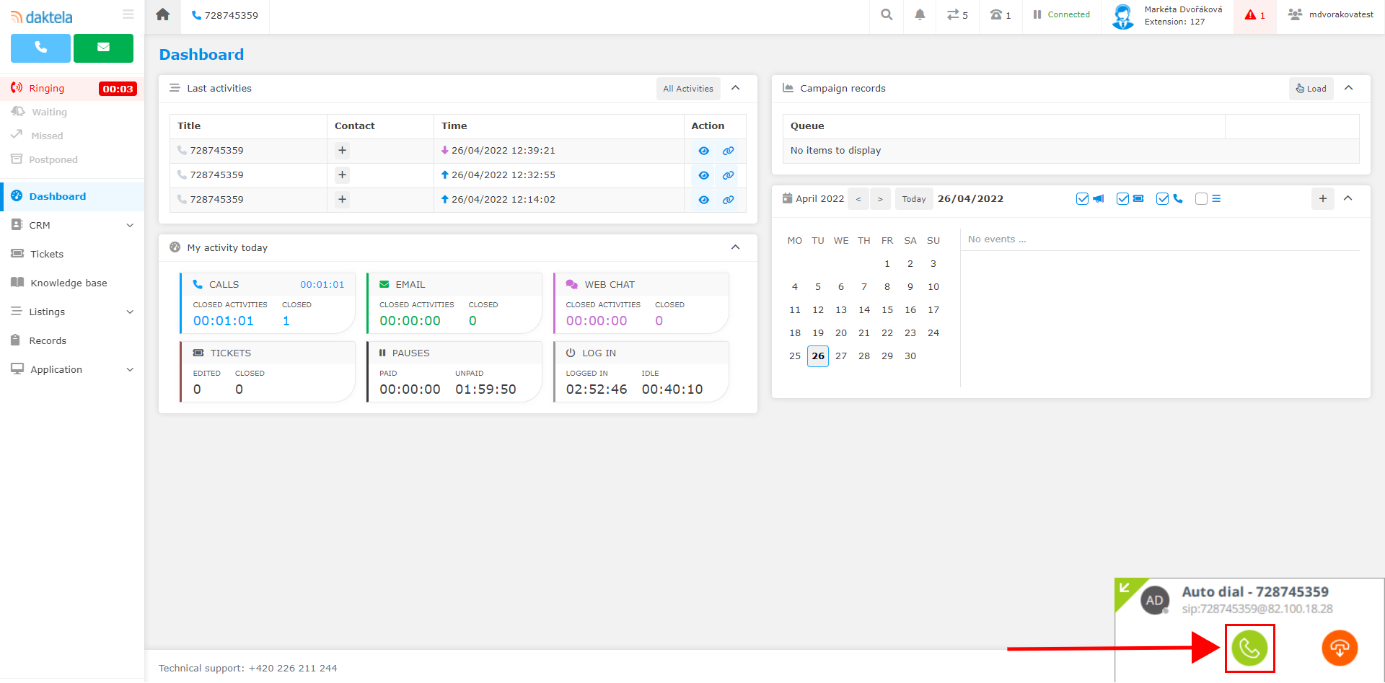The width and height of the screenshot is (1385, 683).
Task: Click the Today button in calendar
Action: [x=913, y=198]
